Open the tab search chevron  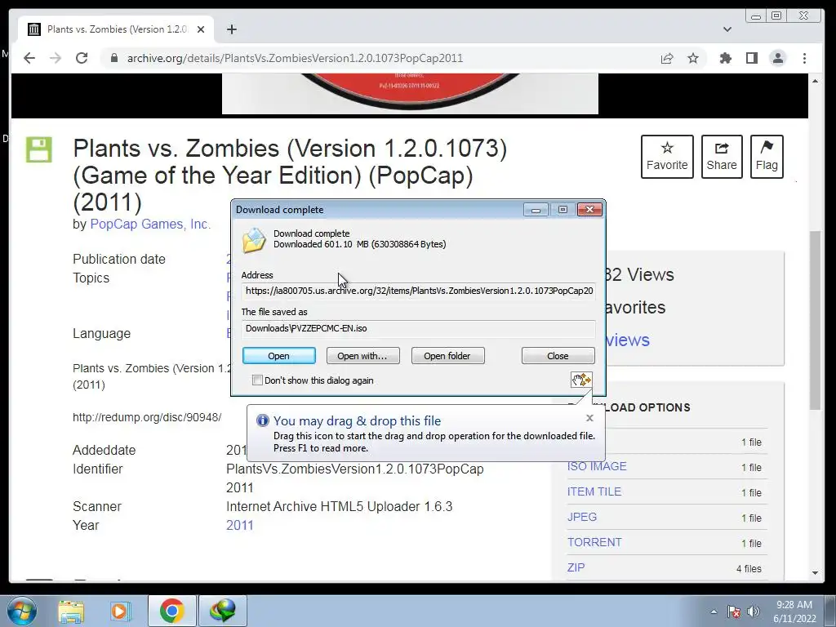point(727,29)
